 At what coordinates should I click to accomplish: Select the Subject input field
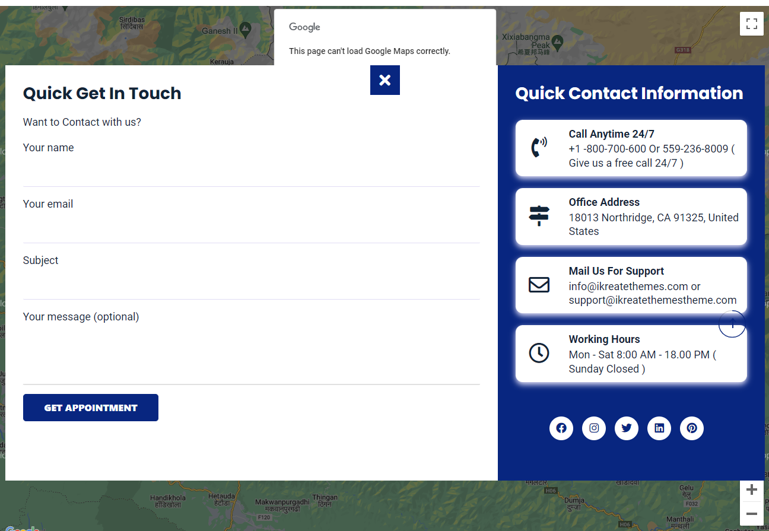point(251,285)
